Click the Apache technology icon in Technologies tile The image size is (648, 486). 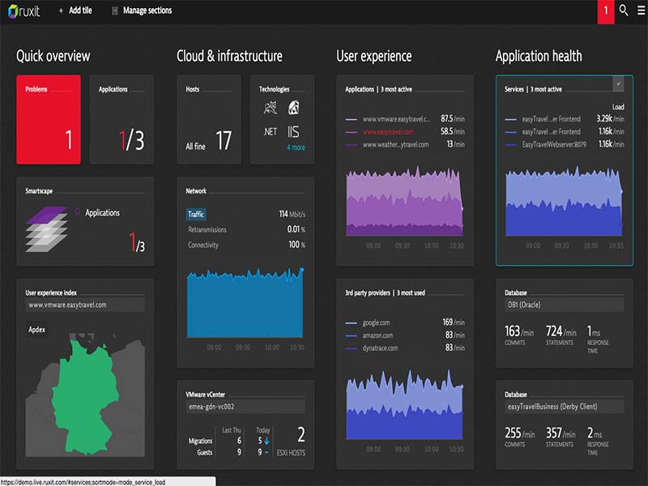[x=293, y=107]
